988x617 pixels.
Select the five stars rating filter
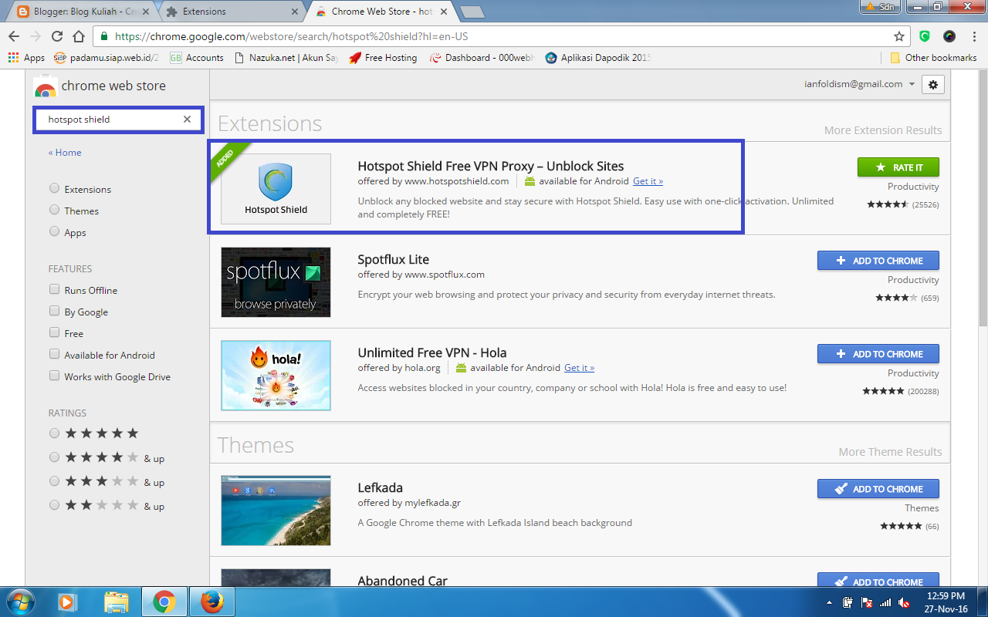point(54,433)
